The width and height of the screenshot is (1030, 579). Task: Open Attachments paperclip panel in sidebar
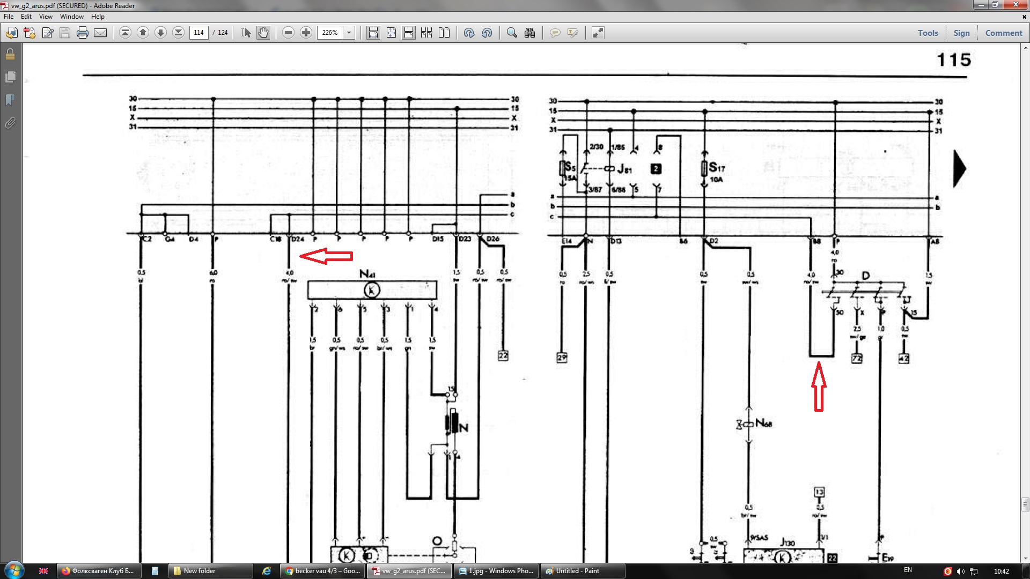(10, 123)
